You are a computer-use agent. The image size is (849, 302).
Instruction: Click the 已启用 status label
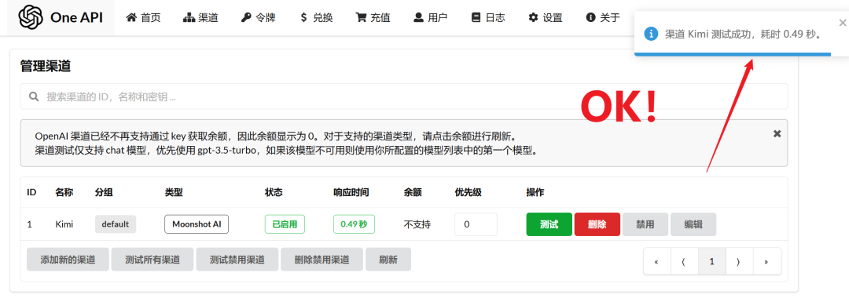pyautogui.click(x=285, y=224)
